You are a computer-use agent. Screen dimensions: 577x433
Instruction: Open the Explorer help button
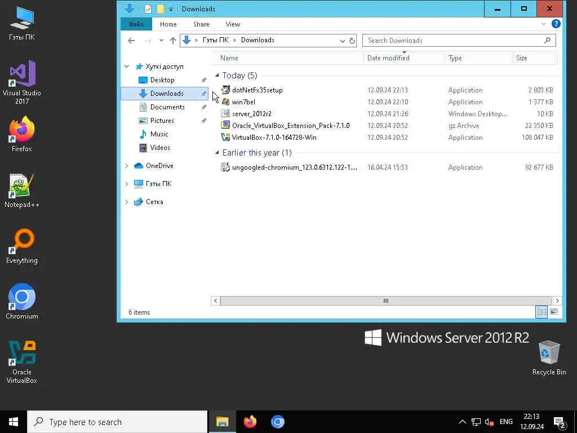pos(556,24)
